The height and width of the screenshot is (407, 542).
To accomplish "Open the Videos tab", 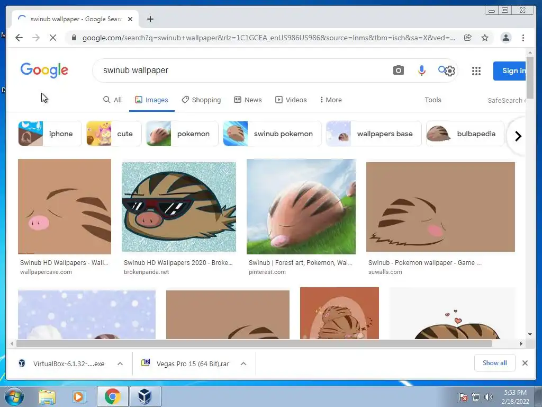I will coord(291,100).
